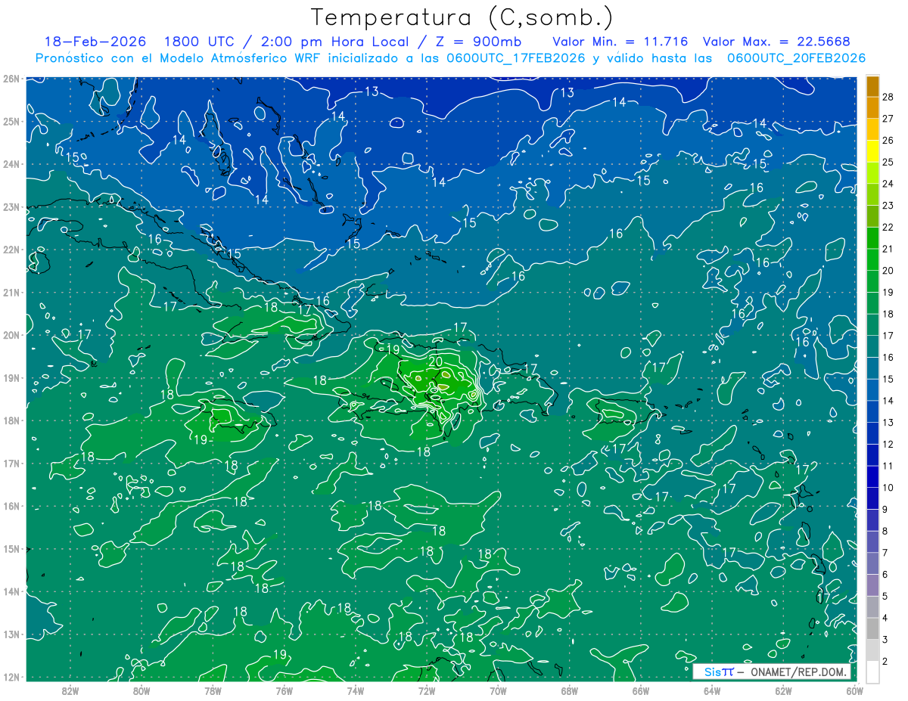Click the title 'Temperatura (C,somb.)'
Screen dimensions: 908x701
(462, 18)
